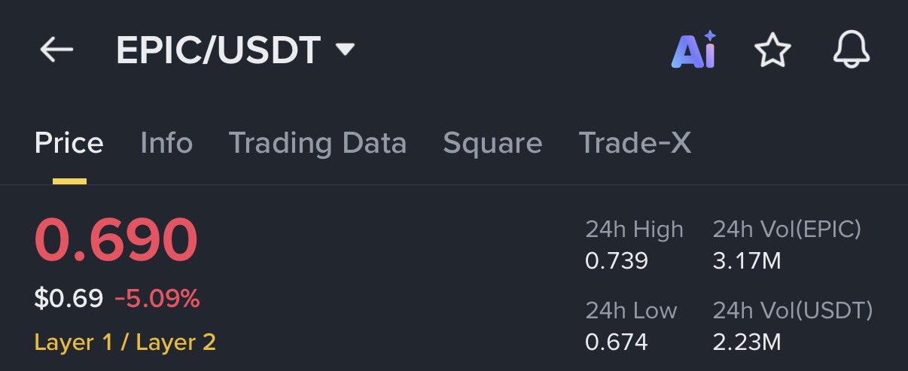Tap the 24h Vol(USDT) value 2.23M
This screenshot has height=371, width=908.
click(746, 342)
